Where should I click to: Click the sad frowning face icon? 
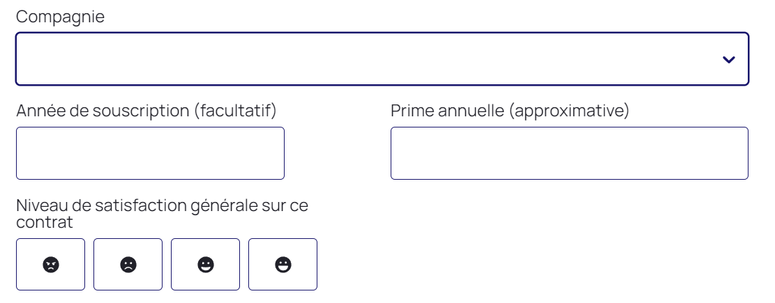click(x=128, y=264)
